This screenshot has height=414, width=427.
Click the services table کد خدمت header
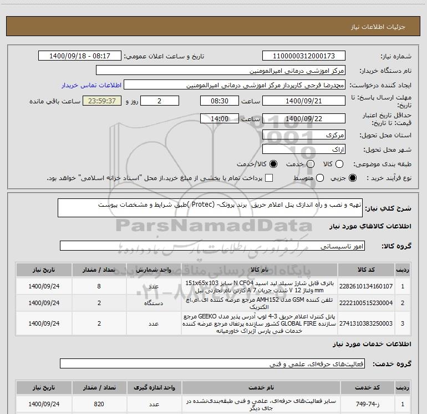(x=367, y=387)
